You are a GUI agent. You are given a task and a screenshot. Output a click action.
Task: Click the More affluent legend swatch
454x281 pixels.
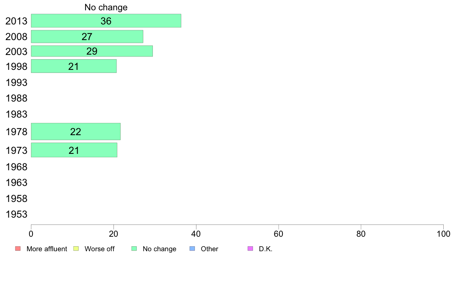[x=18, y=249]
